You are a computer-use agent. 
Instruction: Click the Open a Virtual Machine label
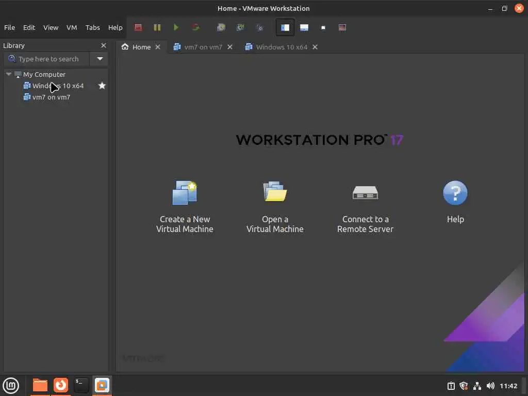point(275,224)
